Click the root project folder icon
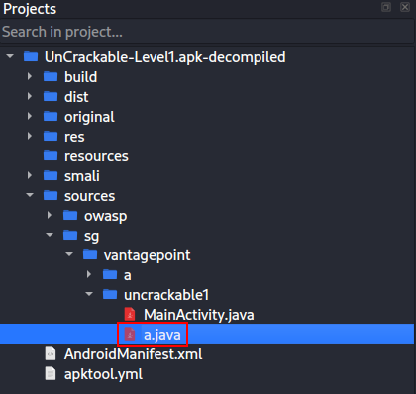The image size is (416, 394). [31, 56]
